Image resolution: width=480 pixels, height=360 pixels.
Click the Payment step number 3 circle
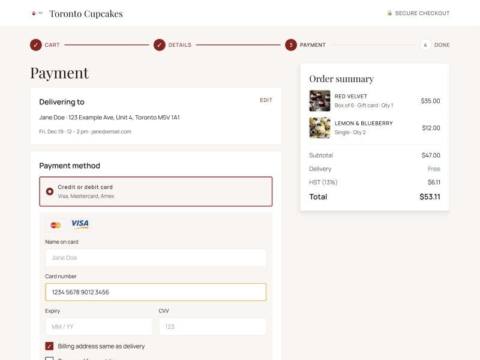(291, 45)
